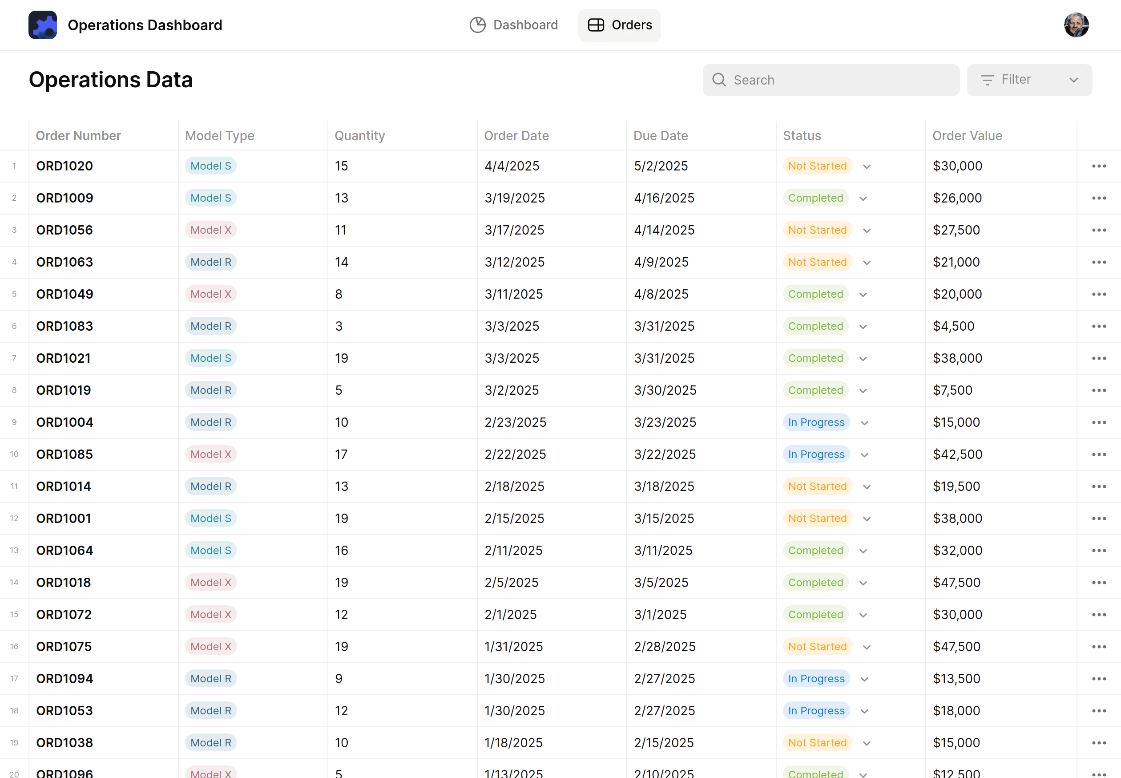Open ORD1018 row options menu
Screen dimensions: 1121x778
click(x=1099, y=583)
